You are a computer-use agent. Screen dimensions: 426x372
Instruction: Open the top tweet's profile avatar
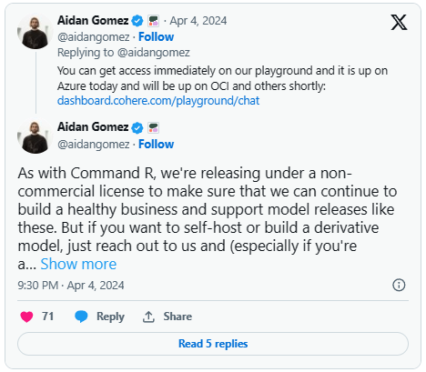(x=35, y=32)
